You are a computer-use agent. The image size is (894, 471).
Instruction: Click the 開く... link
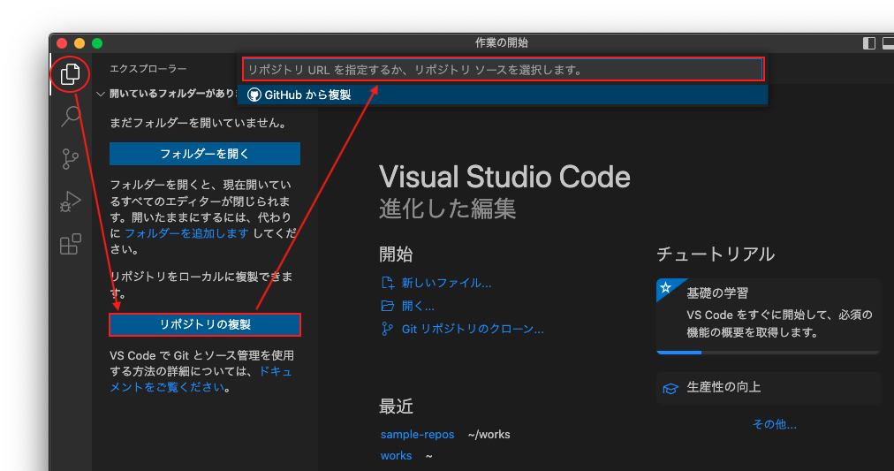[x=418, y=307]
